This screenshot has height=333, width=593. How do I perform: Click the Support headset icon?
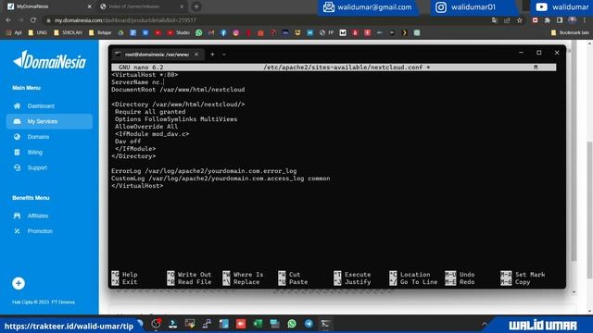click(x=17, y=167)
